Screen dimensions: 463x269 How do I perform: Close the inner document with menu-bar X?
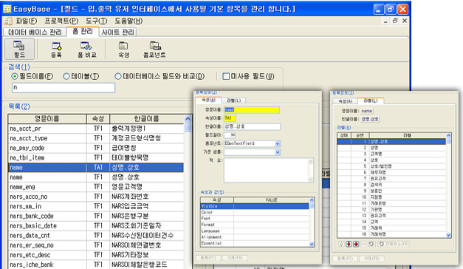[405, 21]
